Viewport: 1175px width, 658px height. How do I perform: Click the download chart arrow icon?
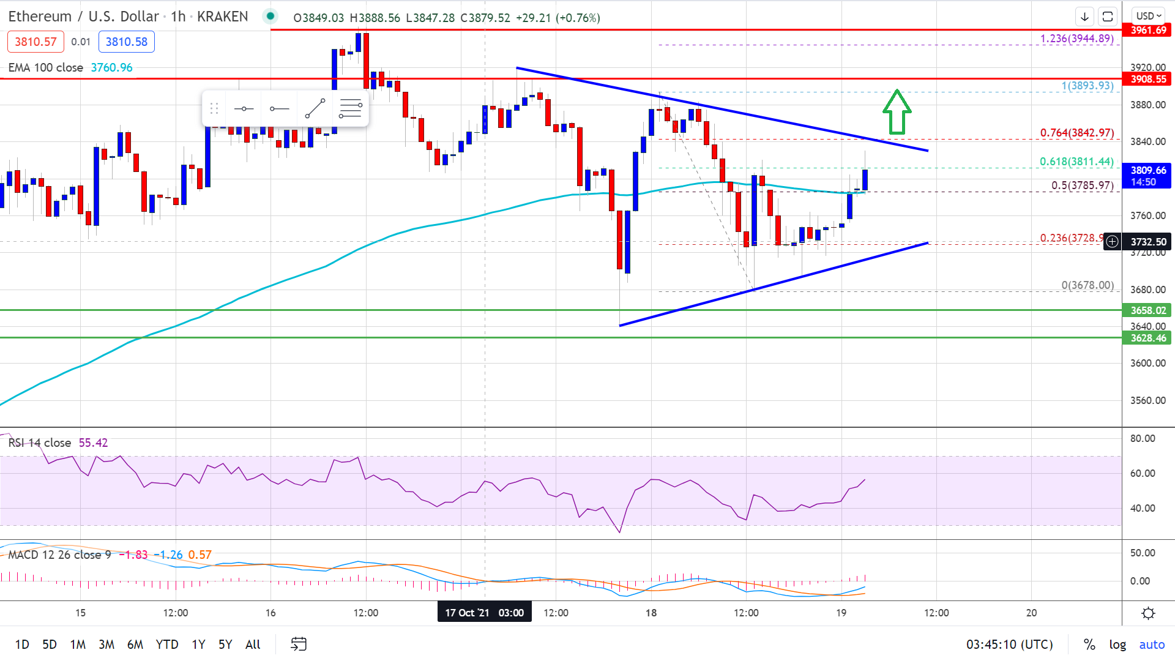[1084, 17]
